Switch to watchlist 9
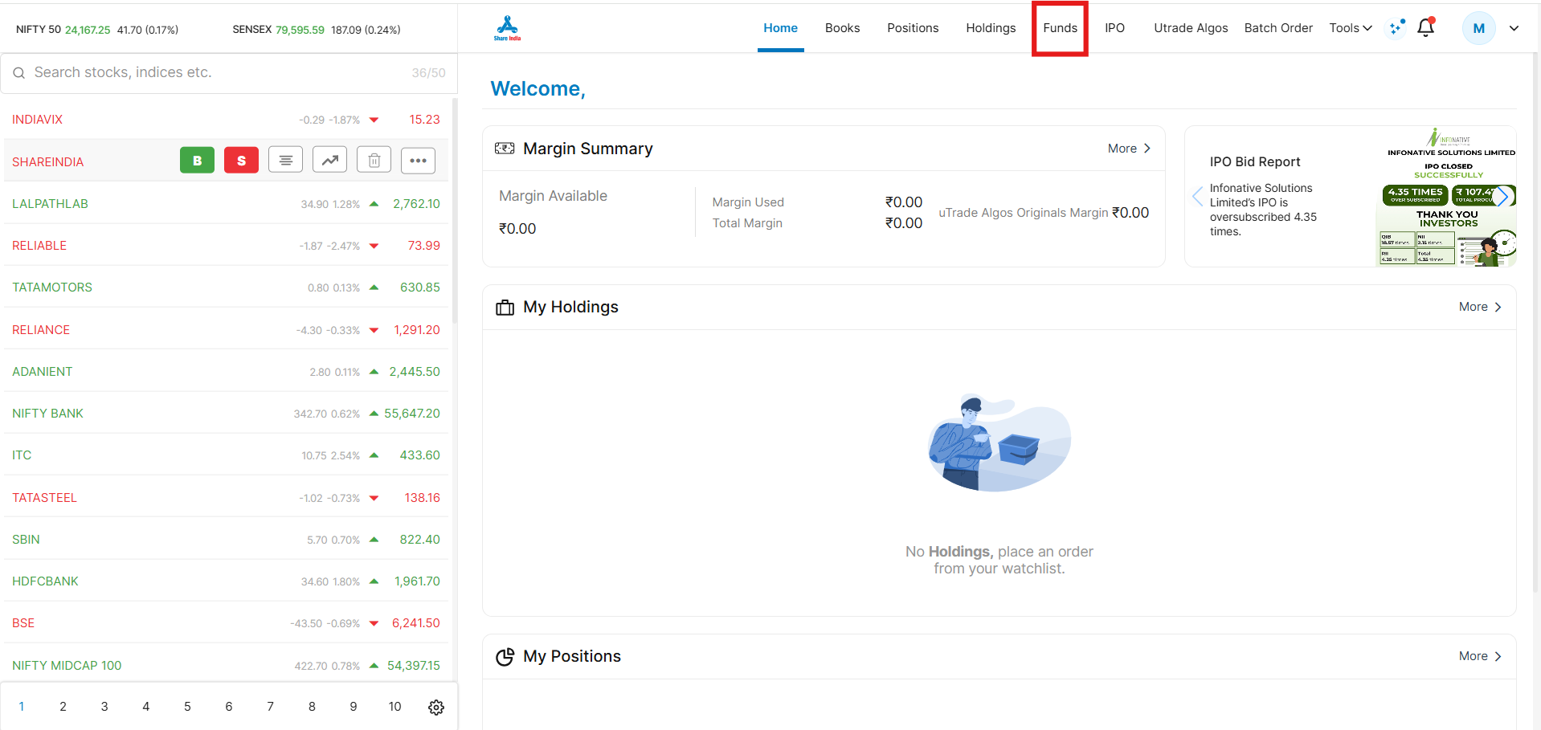Image resolution: width=1541 pixels, height=730 pixels. pos(354,707)
